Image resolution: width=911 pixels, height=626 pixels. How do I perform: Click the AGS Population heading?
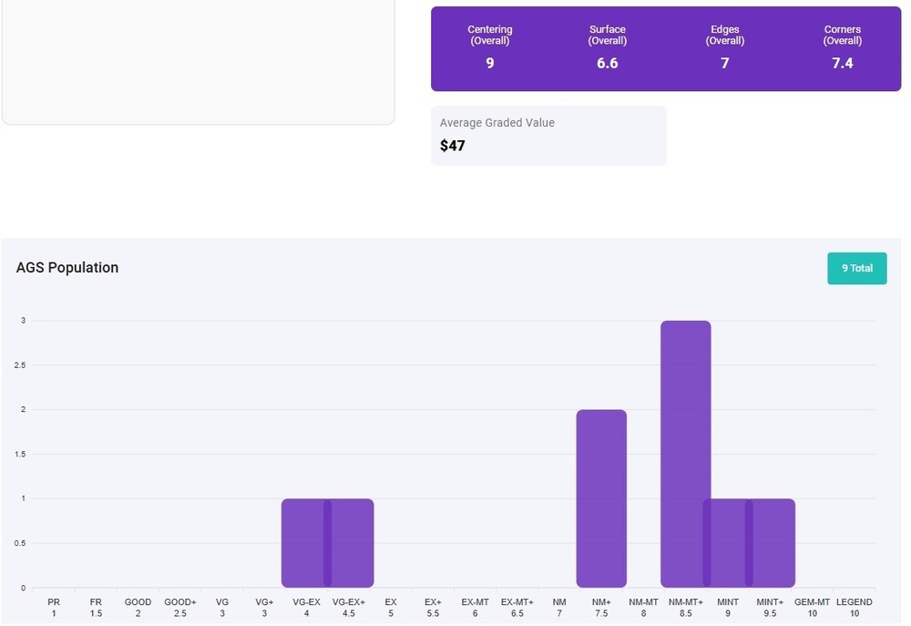click(67, 268)
